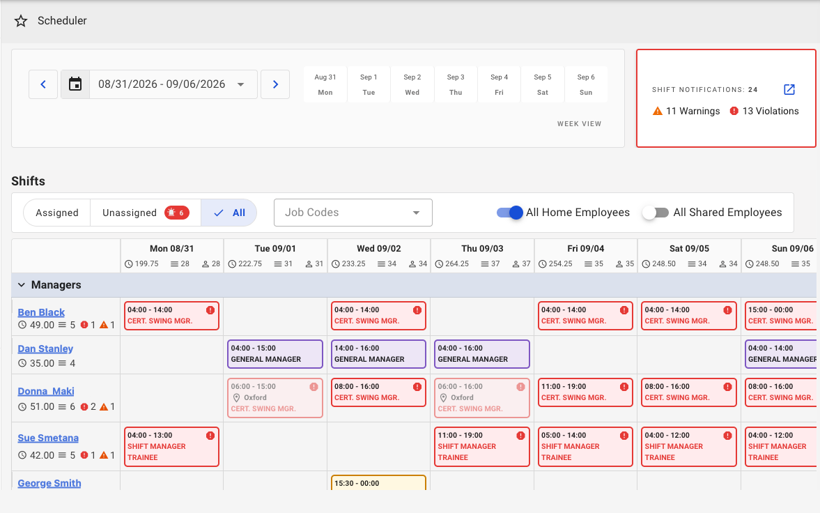Open George Smith employee link

tap(49, 483)
